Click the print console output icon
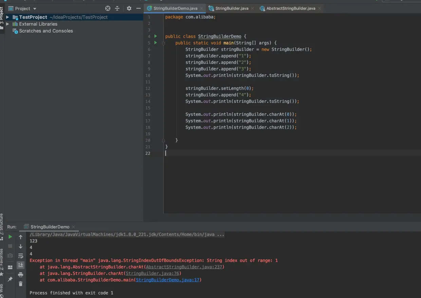The height and width of the screenshot is (298, 421). [x=21, y=275]
